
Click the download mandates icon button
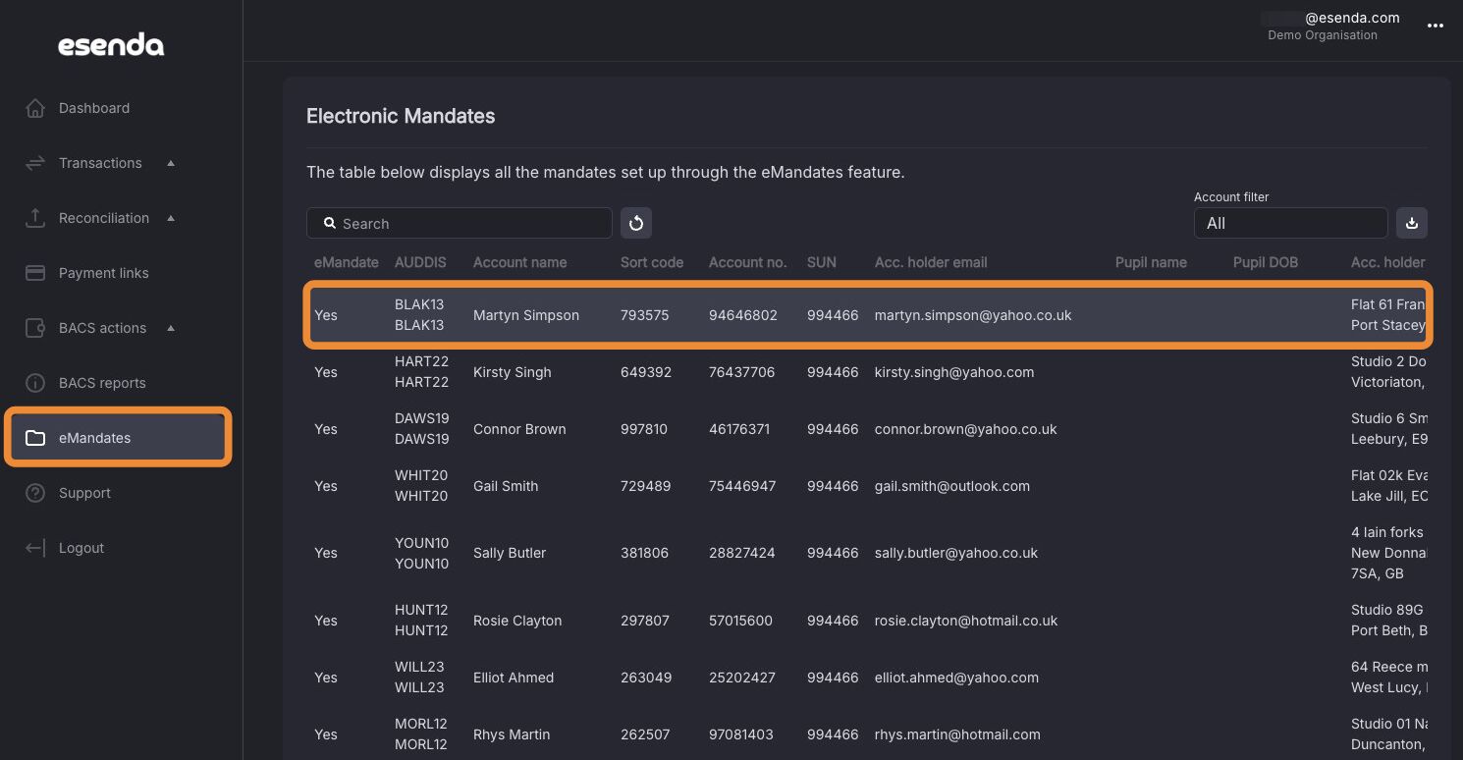point(1412,223)
